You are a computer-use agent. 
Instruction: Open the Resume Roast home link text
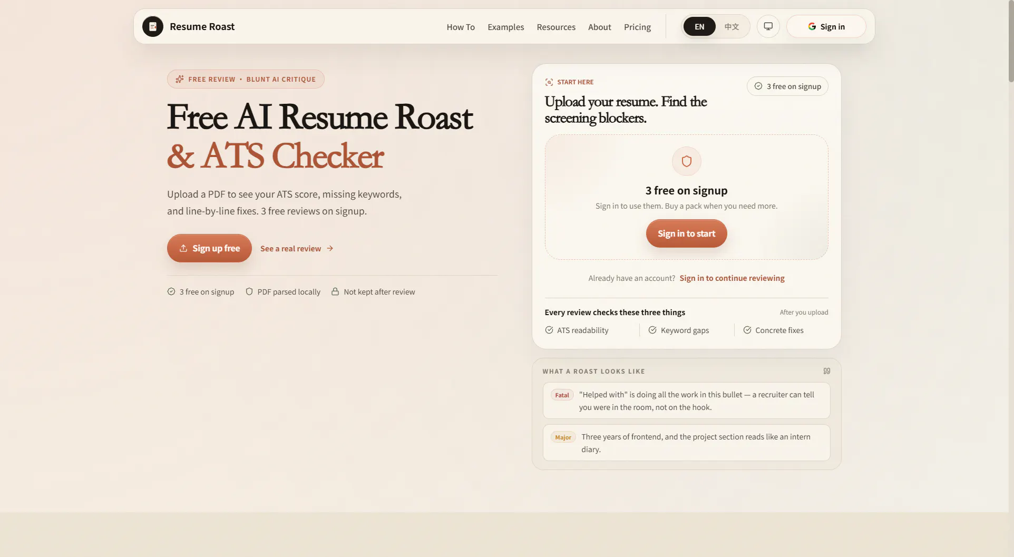(202, 26)
